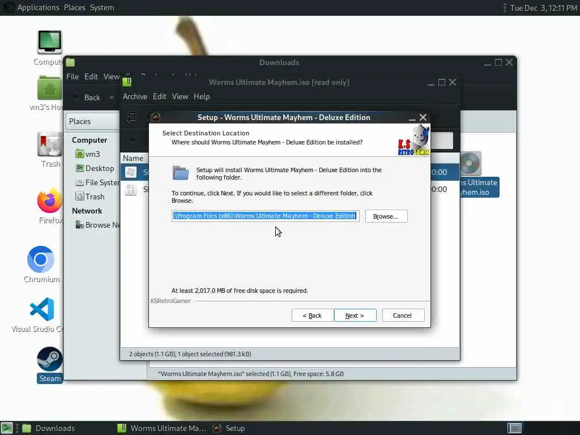Screen dimensions: 580x435
Task: Click the archive window title bar icon
Action: [127, 82]
